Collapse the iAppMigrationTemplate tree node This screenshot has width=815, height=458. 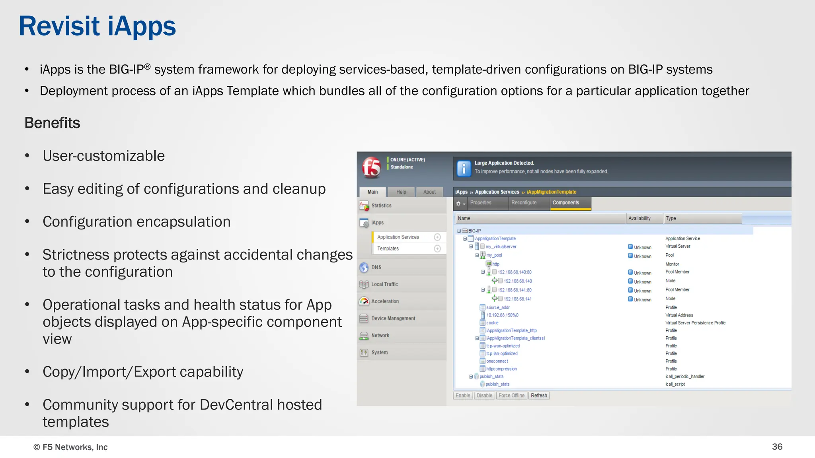click(465, 239)
